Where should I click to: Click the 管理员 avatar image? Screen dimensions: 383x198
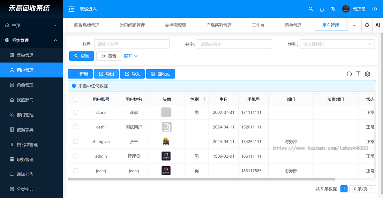tap(346, 9)
